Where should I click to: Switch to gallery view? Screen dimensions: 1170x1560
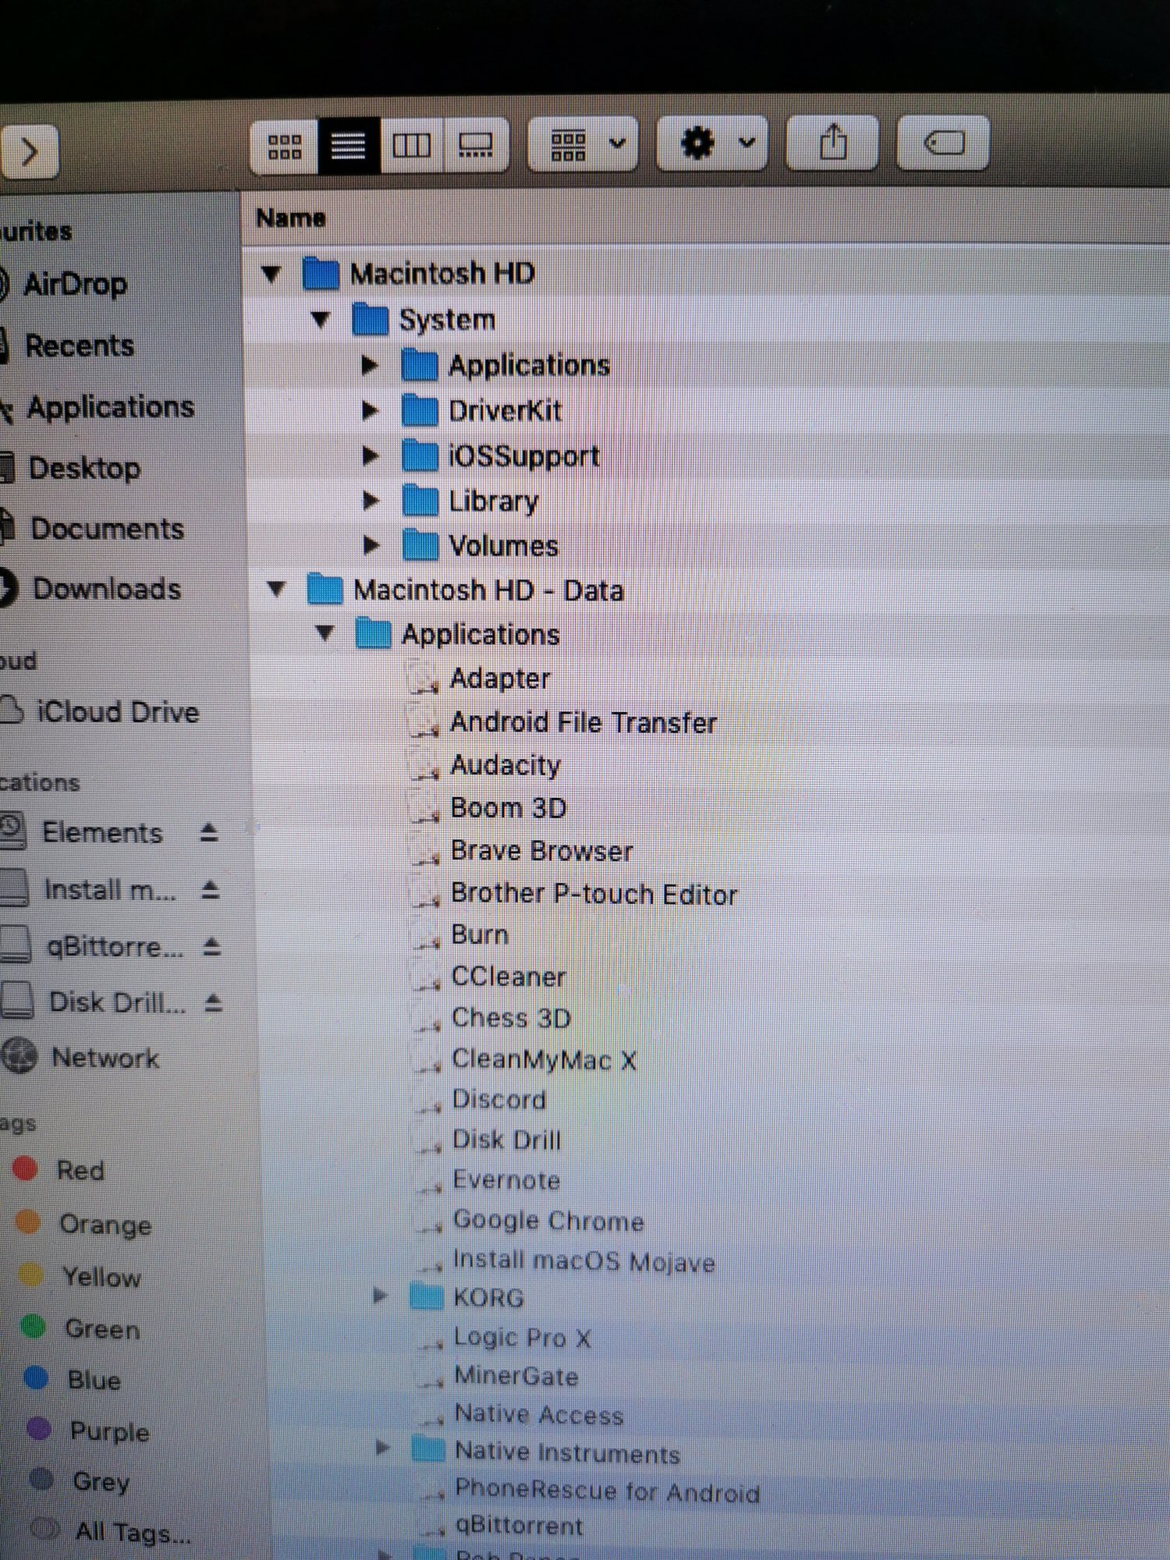[x=476, y=146]
